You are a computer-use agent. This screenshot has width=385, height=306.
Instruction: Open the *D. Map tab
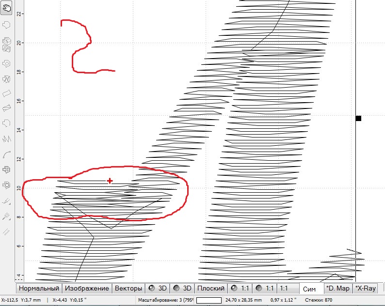[x=337, y=289]
